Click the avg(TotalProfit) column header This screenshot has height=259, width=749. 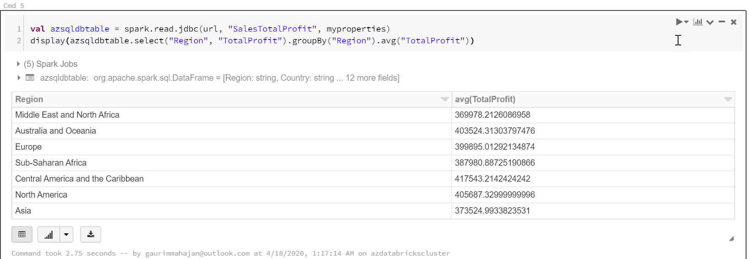485,99
